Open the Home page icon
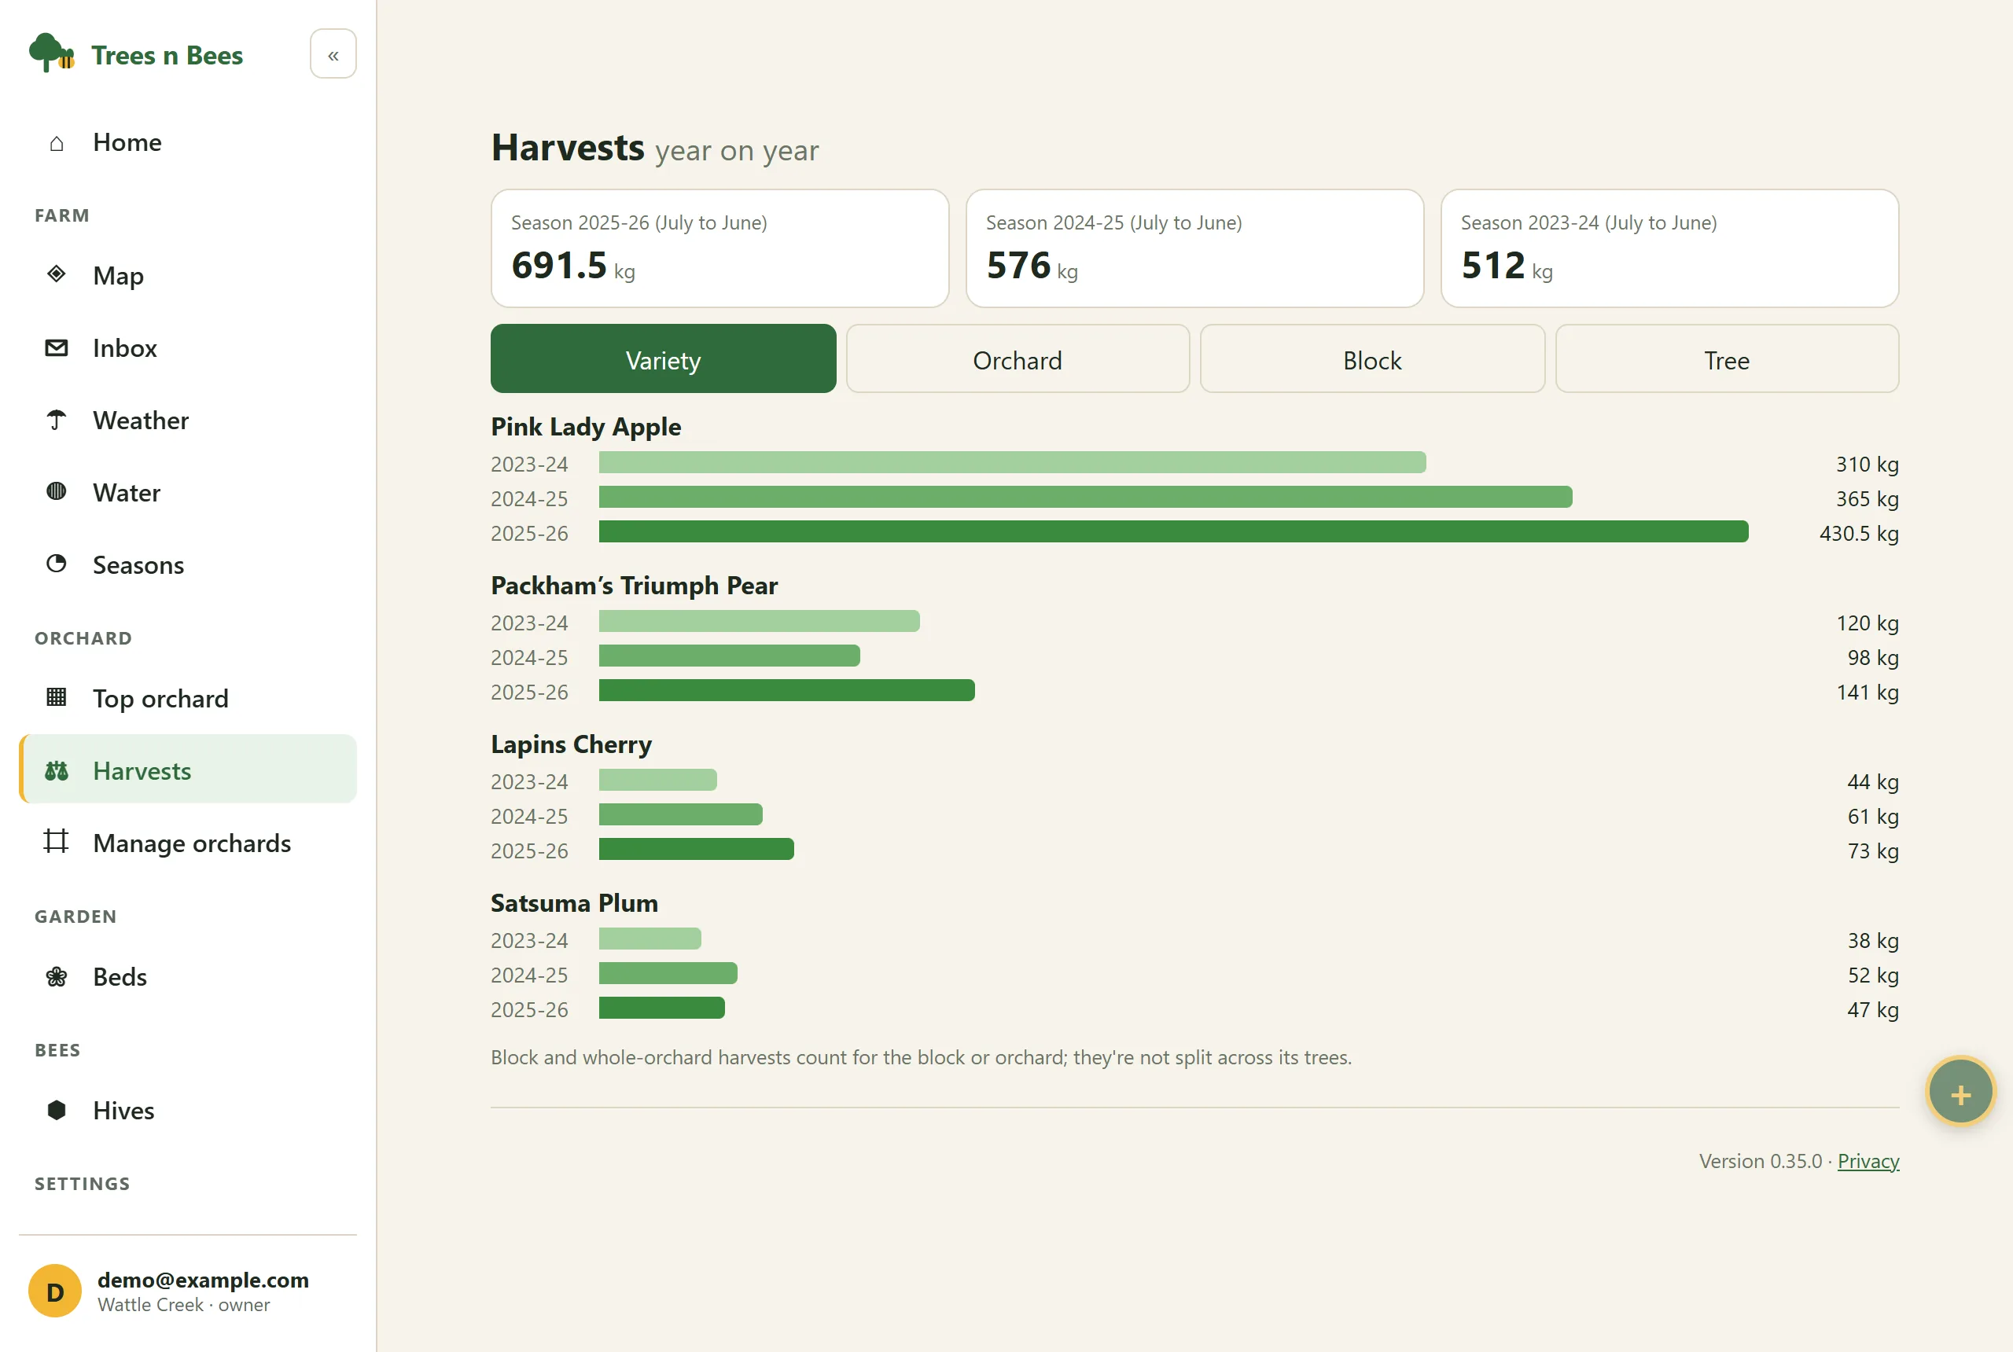The width and height of the screenshot is (2013, 1352). (x=56, y=143)
